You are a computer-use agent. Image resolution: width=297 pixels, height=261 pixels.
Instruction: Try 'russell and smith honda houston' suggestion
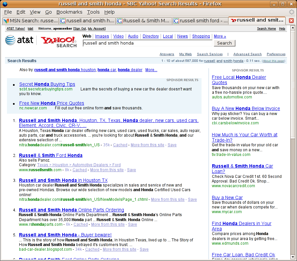(x=65, y=70)
